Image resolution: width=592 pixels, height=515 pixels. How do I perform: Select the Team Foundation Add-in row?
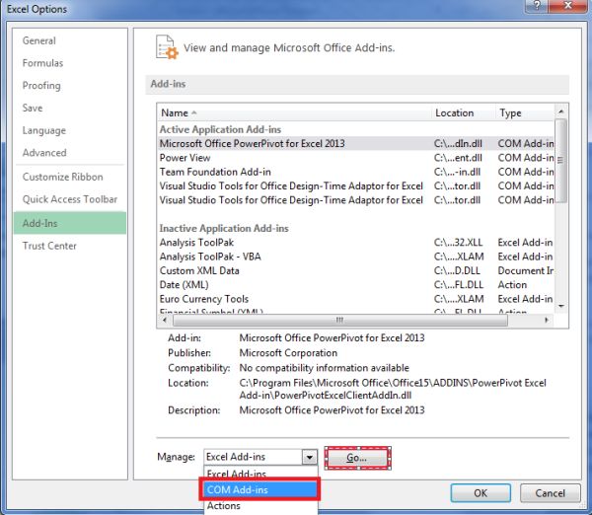point(356,172)
